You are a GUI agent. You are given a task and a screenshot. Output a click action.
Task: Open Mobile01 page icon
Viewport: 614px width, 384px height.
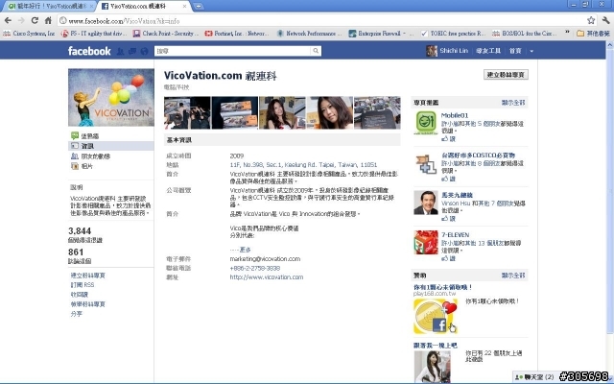[x=426, y=123]
